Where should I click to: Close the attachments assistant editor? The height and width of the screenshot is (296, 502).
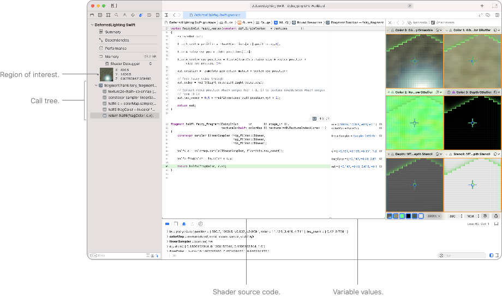pyautogui.click(x=389, y=22)
